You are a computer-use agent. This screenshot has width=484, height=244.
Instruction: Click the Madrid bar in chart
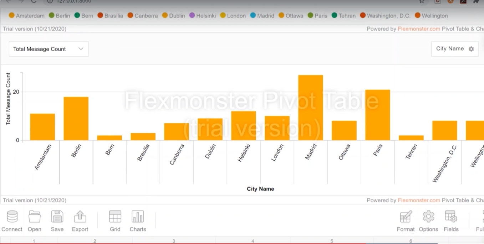[x=311, y=108]
